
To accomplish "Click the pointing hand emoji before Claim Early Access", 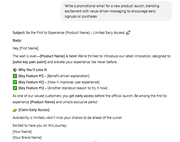I will point(15,110).
